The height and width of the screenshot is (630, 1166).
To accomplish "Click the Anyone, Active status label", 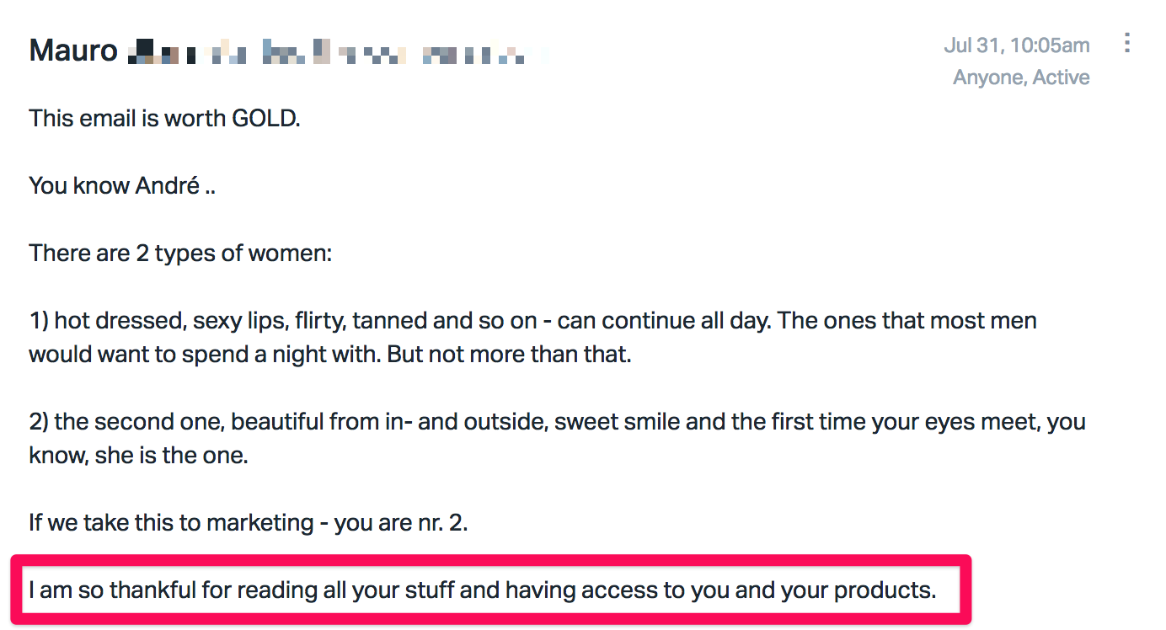I will pos(1021,77).
